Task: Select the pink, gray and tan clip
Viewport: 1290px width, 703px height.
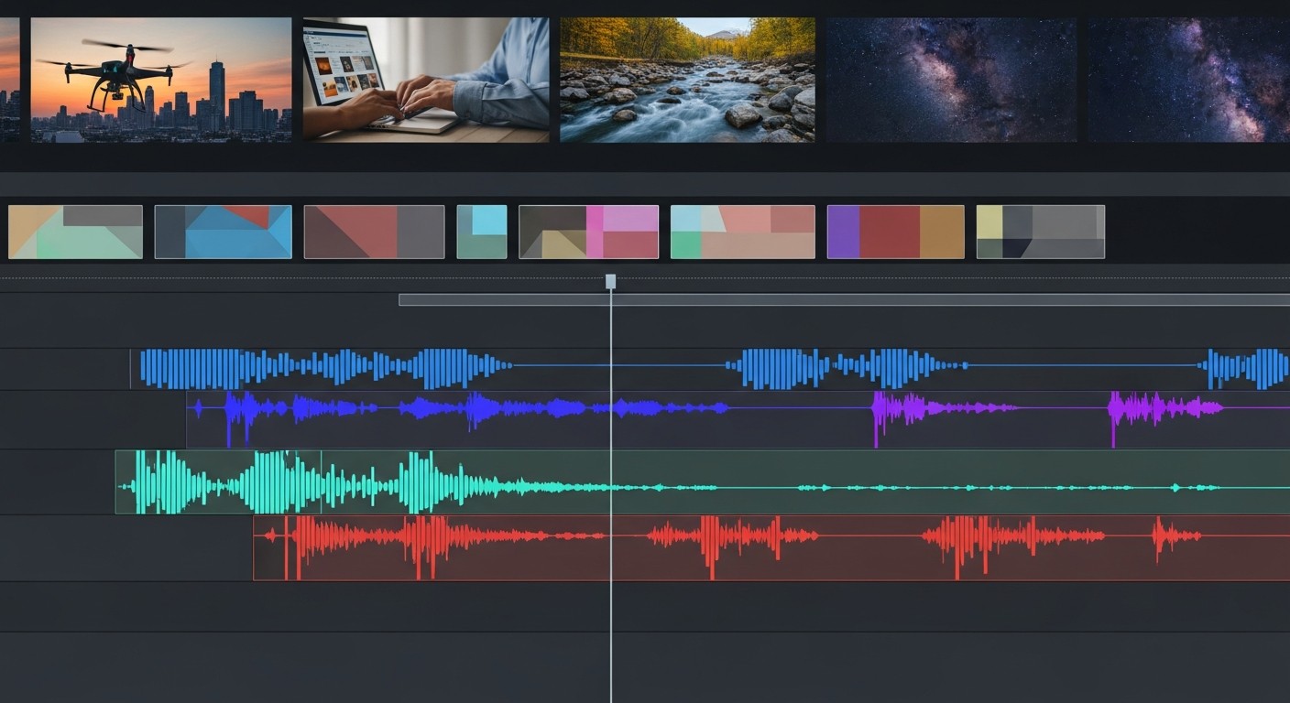Action: click(x=588, y=232)
